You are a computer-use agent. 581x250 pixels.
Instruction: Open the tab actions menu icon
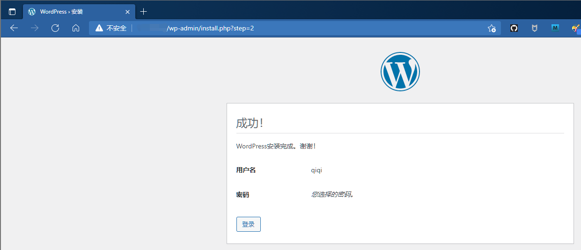(x=12, y=12)
